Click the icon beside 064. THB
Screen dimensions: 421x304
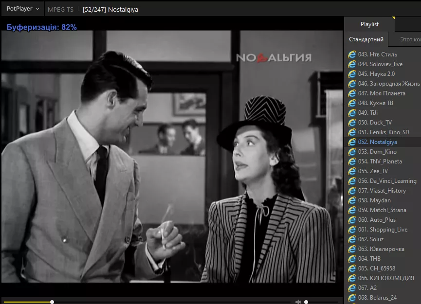pos(352,259)
